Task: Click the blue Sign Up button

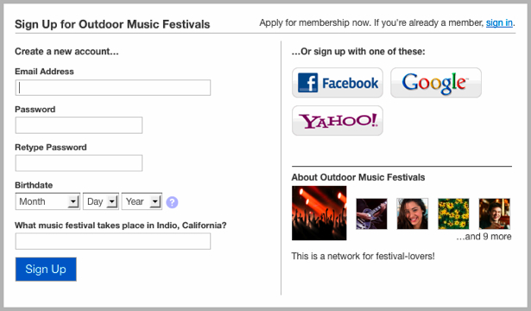Action: coord(46,270)
